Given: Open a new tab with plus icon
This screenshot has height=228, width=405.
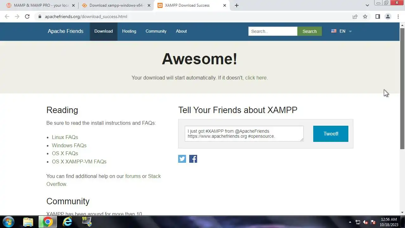Looking at the screenshot, I should coord(237,5).
